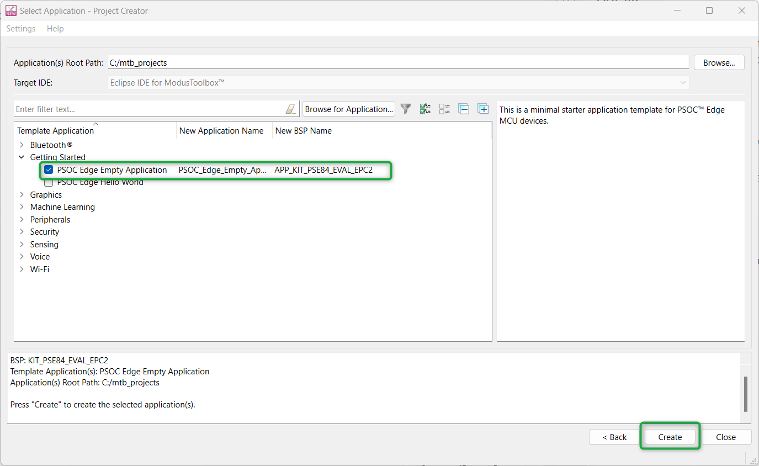Check the PSOC Edge Hello World checkbox
Screen dimensions: 759x466
point(49,183)
